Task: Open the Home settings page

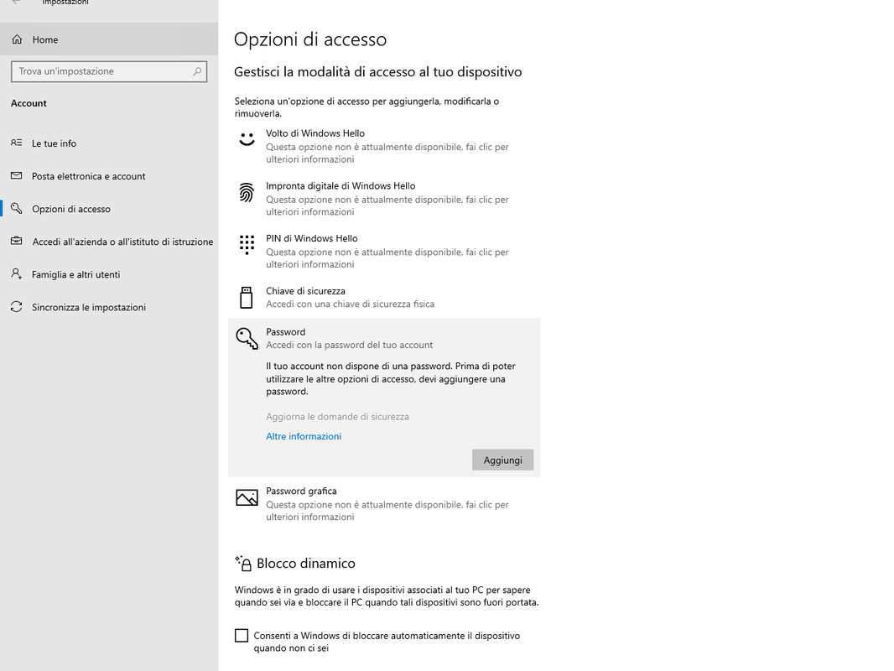Action: [x=109, y=39]
